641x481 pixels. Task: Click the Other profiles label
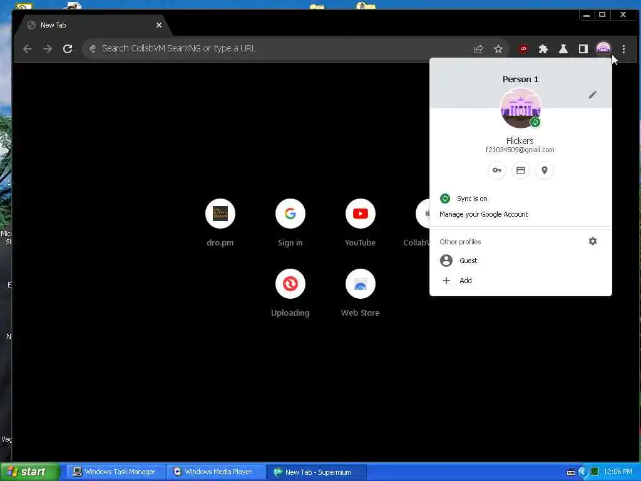point(460,242)
